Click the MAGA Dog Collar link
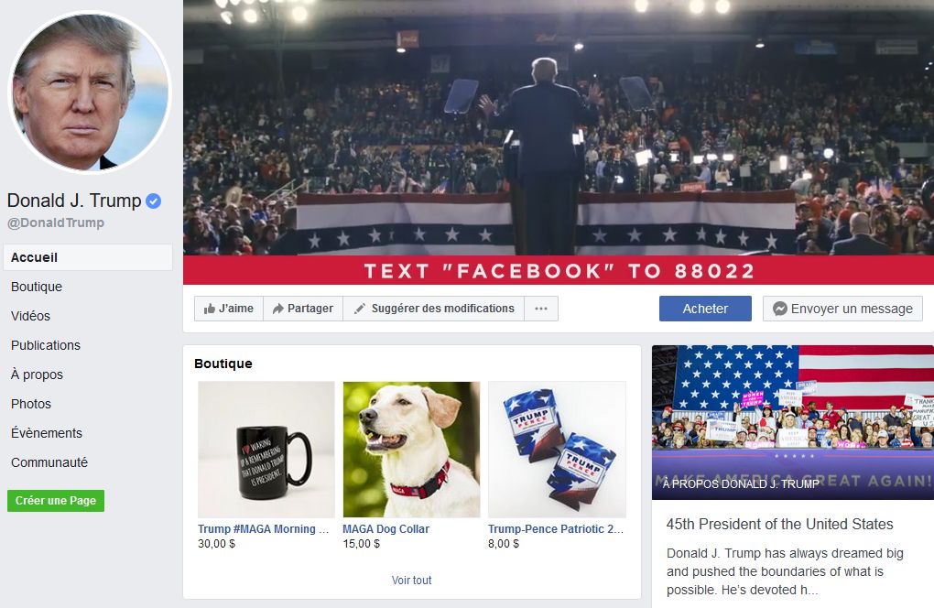Viewport: 934px width, 608px height. 386,529
